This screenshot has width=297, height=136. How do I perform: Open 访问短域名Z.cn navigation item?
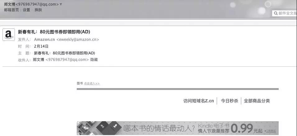tap(199, 101)
